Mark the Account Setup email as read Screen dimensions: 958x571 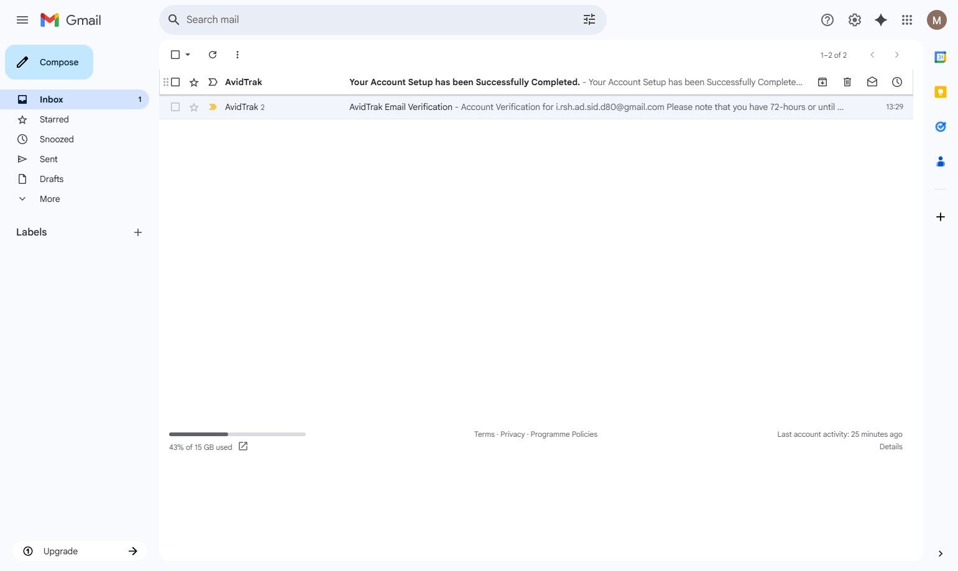pyautogui.click(x=872, y=82)
